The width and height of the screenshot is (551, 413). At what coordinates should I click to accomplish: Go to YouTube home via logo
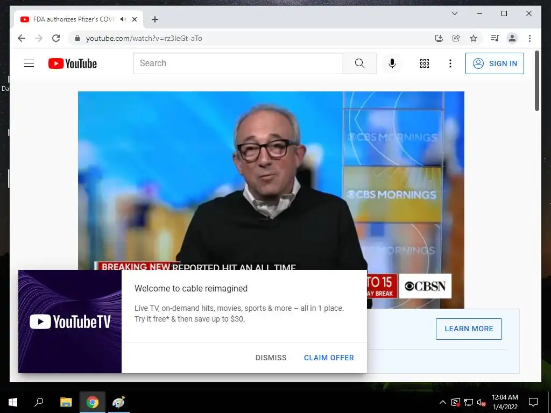(73, 63)
